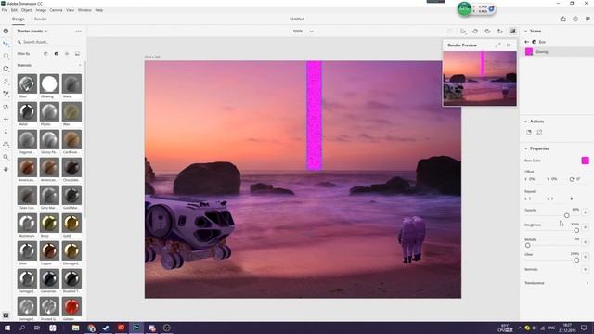Click the Opacity slider handle

pos(566,215)
